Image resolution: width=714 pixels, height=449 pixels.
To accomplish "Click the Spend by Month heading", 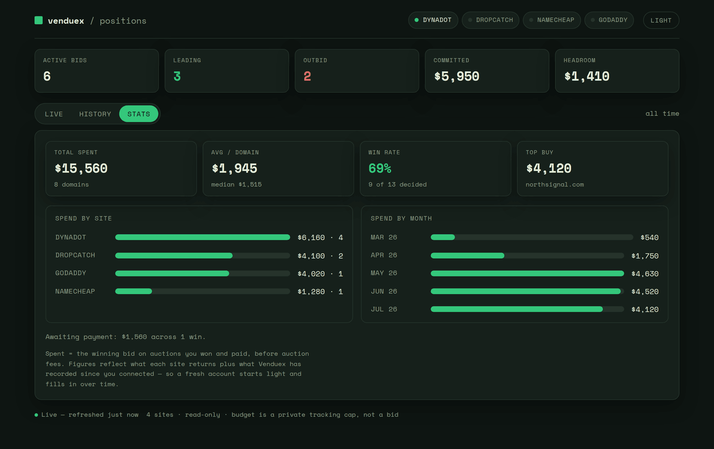I will pyautogui.click(x=401, y=218).
